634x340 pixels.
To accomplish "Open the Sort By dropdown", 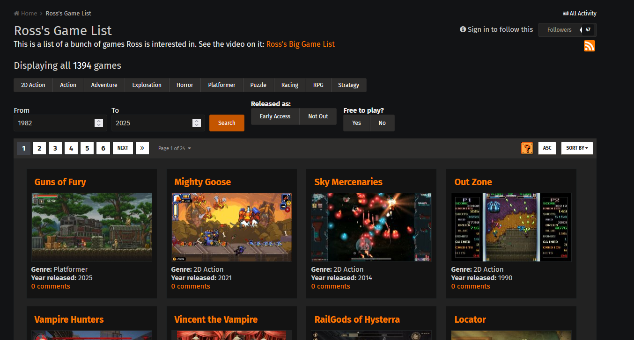I will (x=577, y=148).
